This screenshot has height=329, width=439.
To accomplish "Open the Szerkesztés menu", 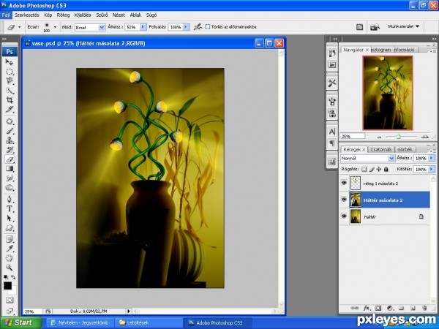I will pos(27,15).
